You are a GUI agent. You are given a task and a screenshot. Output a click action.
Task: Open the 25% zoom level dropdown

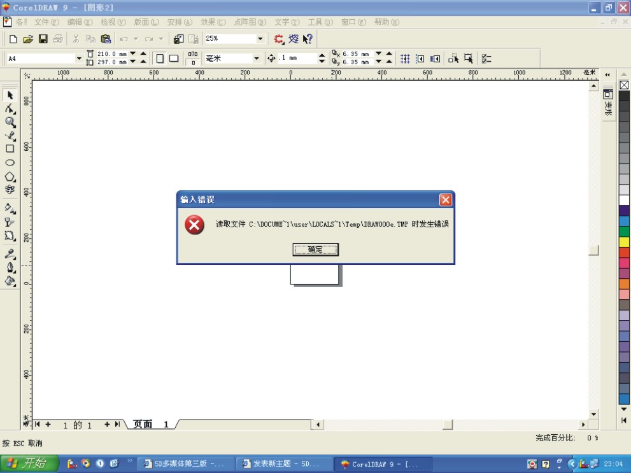(x=260, y=39)
